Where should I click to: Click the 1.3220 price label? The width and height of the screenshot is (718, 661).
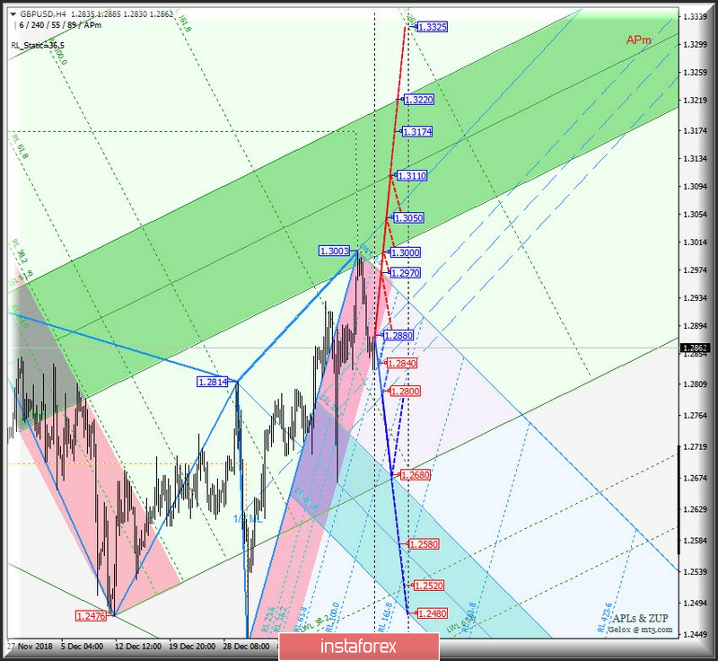click(418, 100)
